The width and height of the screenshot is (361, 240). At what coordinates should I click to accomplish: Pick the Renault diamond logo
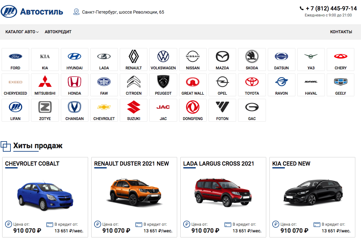pos(133,56)
